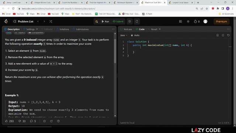This screenshot has width=236, height=133.
Task: Click the share page icon in address bar
Action: coord(202,8)
